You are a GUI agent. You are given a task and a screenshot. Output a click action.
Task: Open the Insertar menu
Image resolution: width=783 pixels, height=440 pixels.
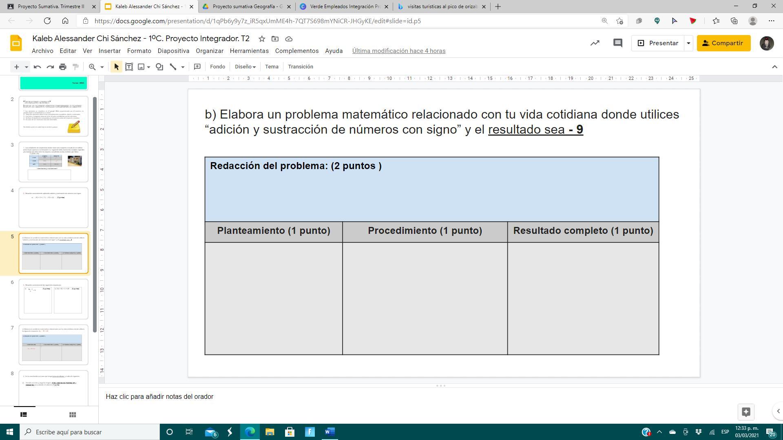point(109,51)
